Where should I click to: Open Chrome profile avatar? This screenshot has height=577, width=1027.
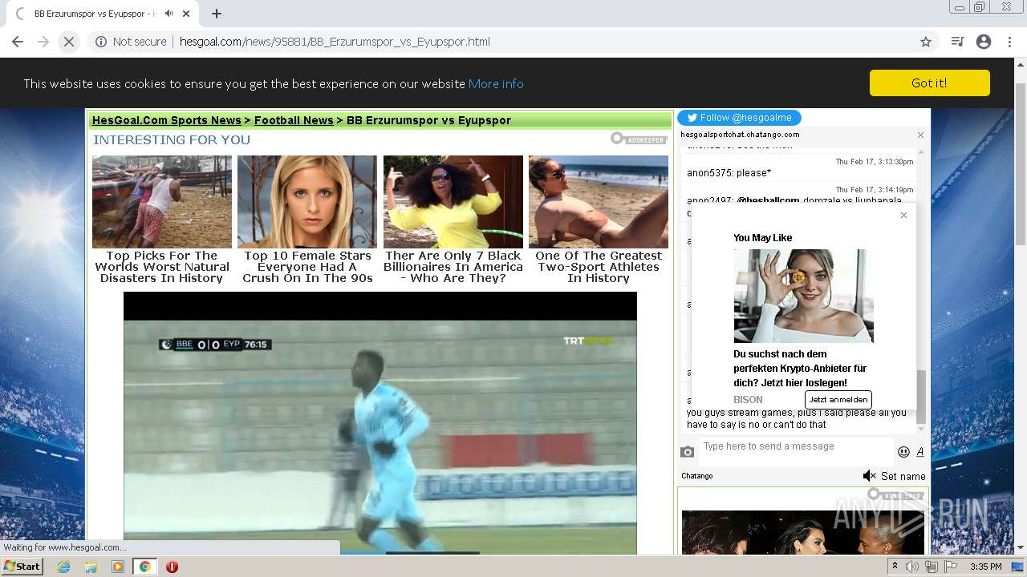[x=984, y=42]
